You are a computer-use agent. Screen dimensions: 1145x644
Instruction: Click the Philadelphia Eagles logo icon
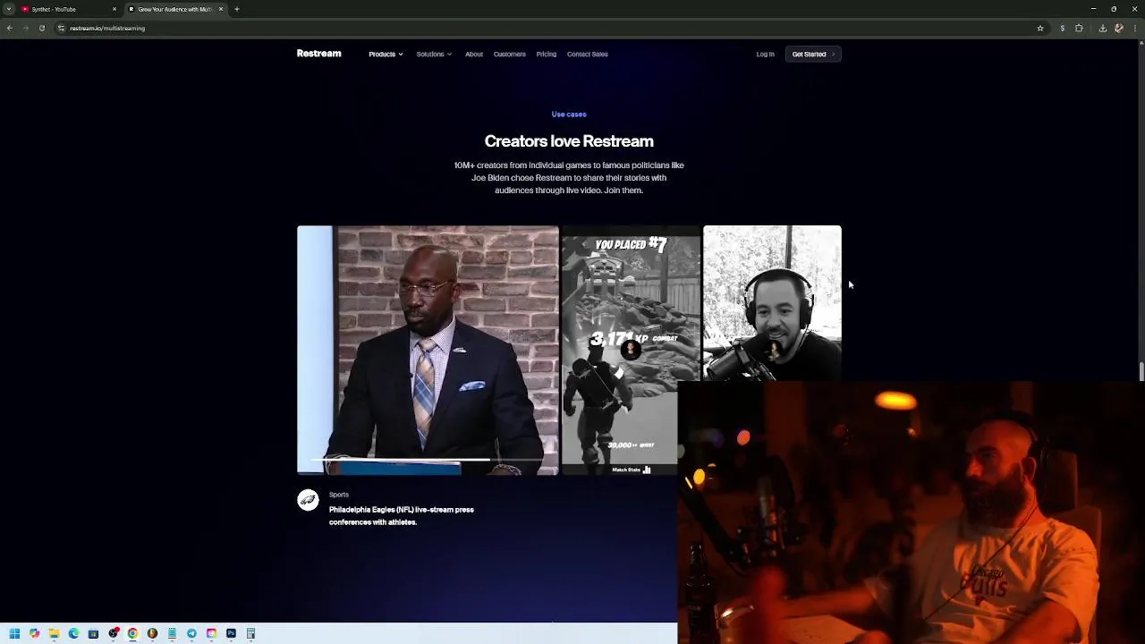[x=308, y=500]
